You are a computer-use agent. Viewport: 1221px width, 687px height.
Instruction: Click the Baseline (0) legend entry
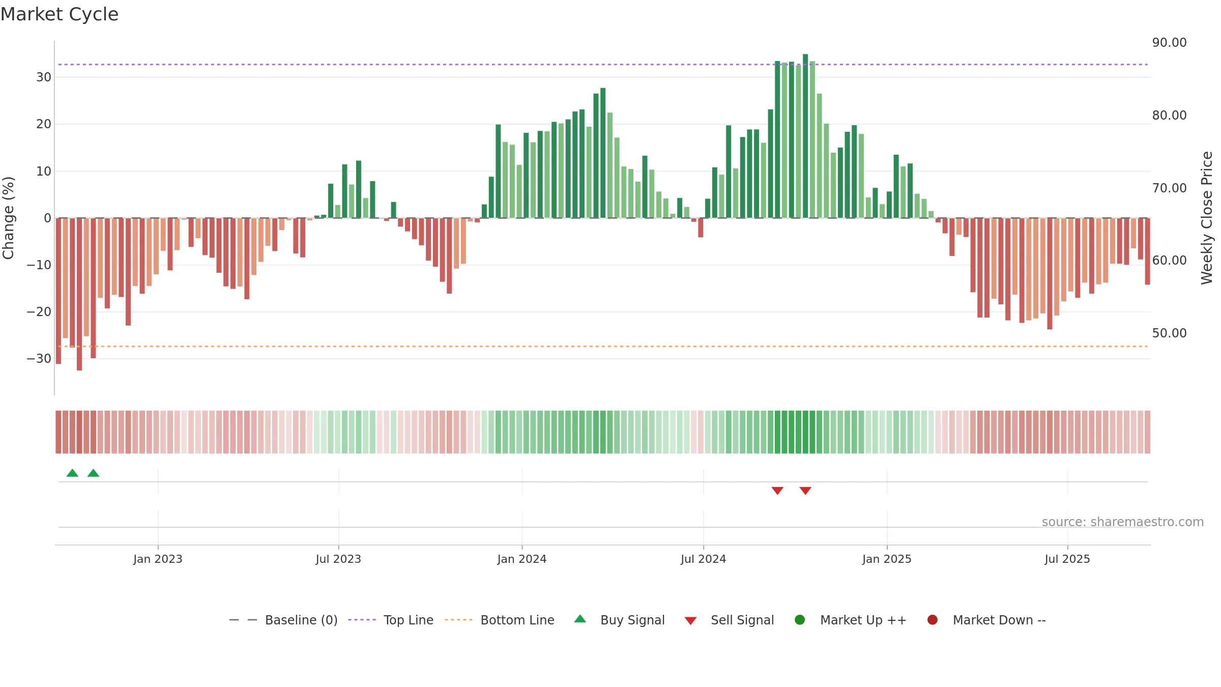pos(283,620)
